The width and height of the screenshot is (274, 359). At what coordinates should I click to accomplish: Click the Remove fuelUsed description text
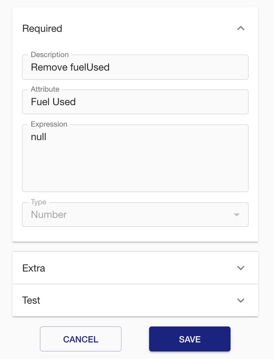click(70, 67)
